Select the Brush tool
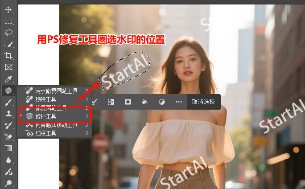This screenshot has width=305, height=189. [x=8, y=102]
